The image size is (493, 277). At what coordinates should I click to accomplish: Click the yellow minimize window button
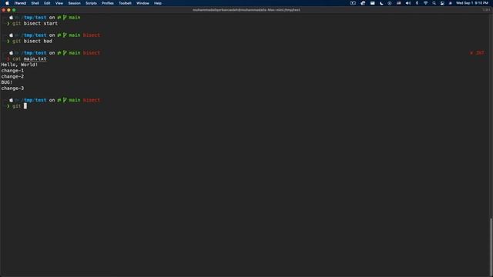(x=8, y=10)
